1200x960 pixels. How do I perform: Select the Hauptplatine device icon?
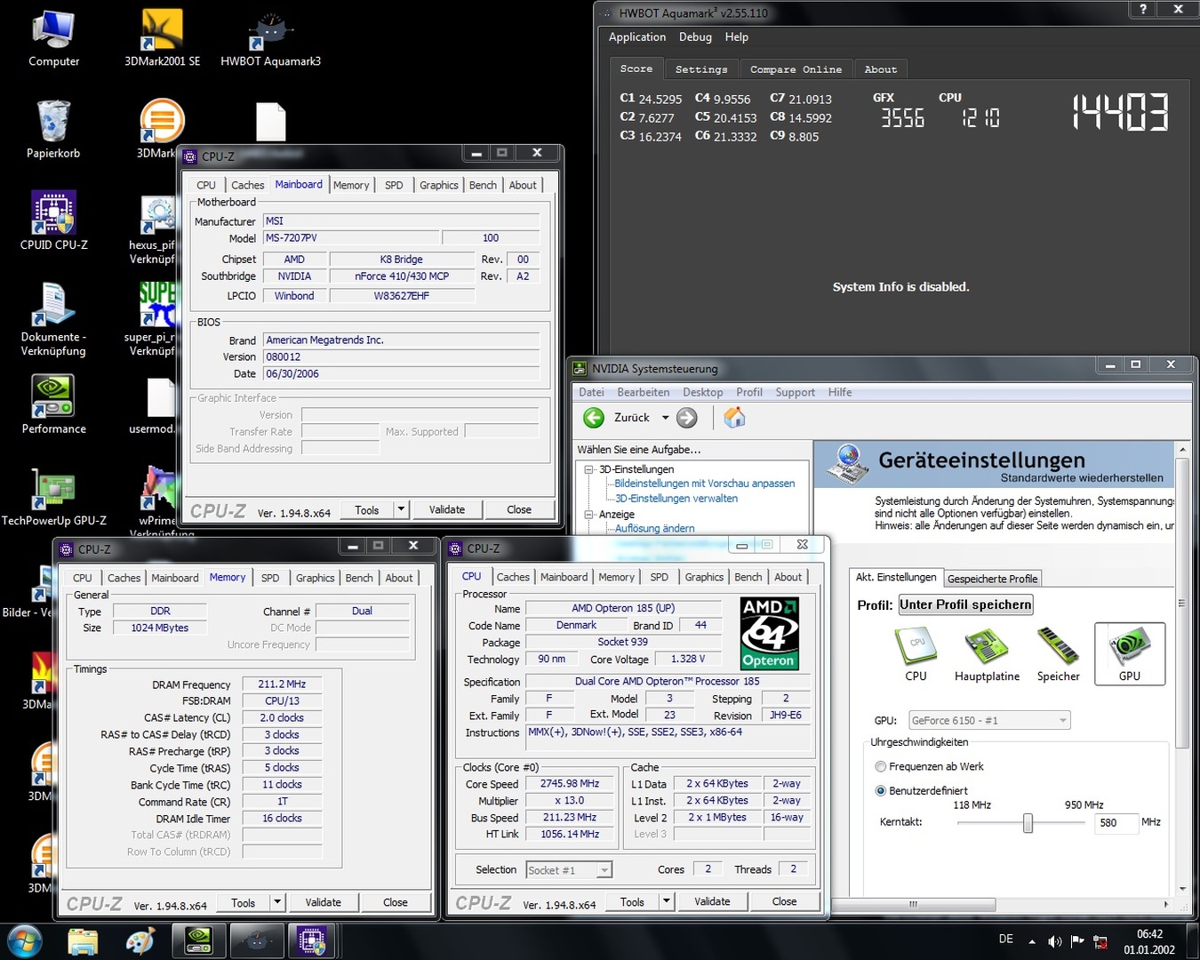pos(987,654)
